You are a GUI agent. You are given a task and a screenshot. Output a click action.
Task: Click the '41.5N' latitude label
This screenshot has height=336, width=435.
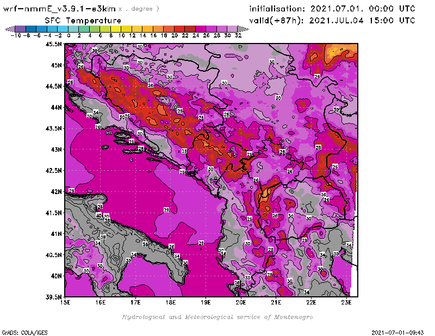53,213
